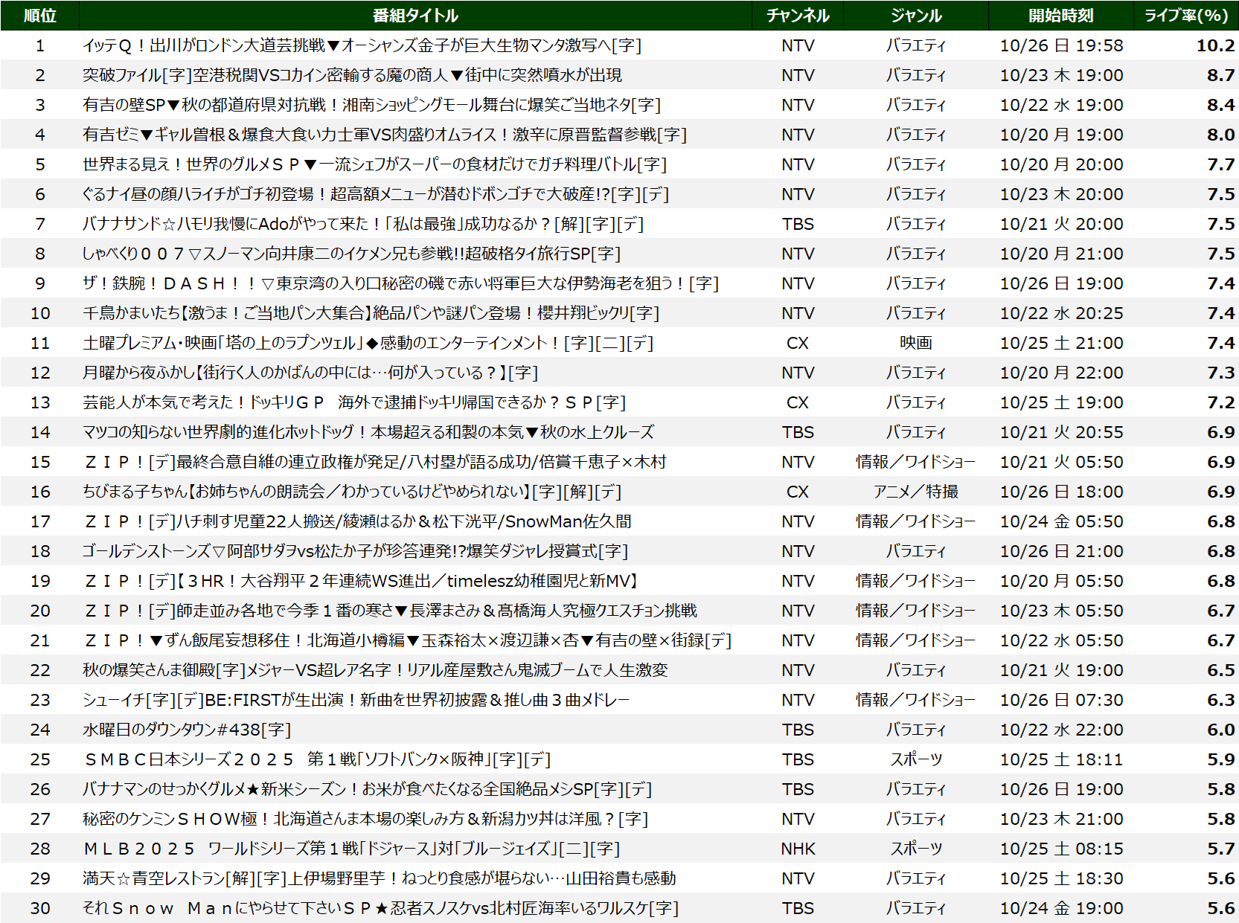Select start time 10/26 日 19:58

point(1061,45)
